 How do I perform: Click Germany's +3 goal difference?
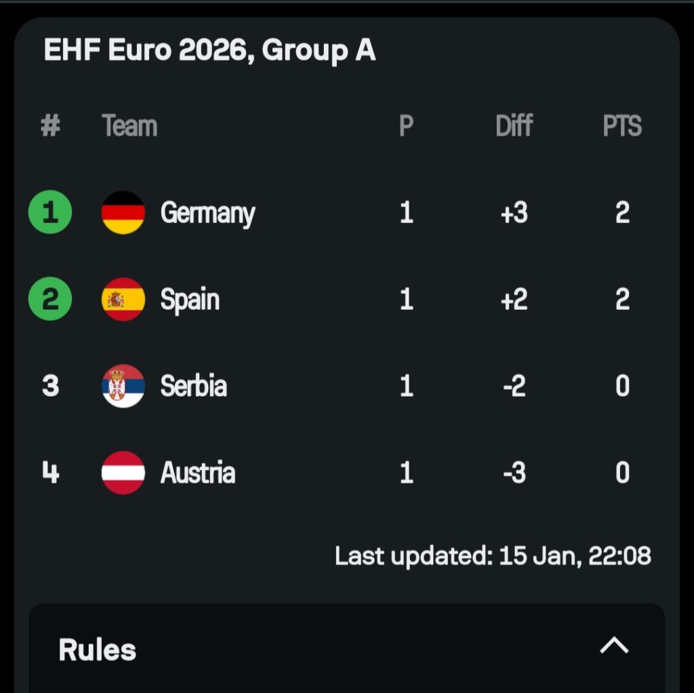pos(514,213)
